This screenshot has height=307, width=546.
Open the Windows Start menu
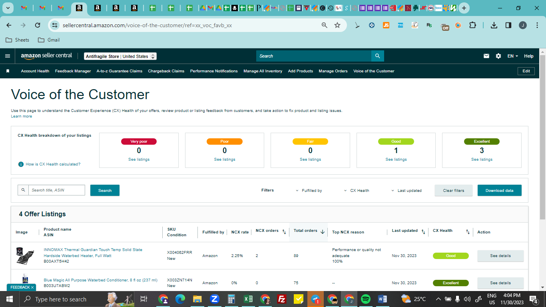coord(10,299)
